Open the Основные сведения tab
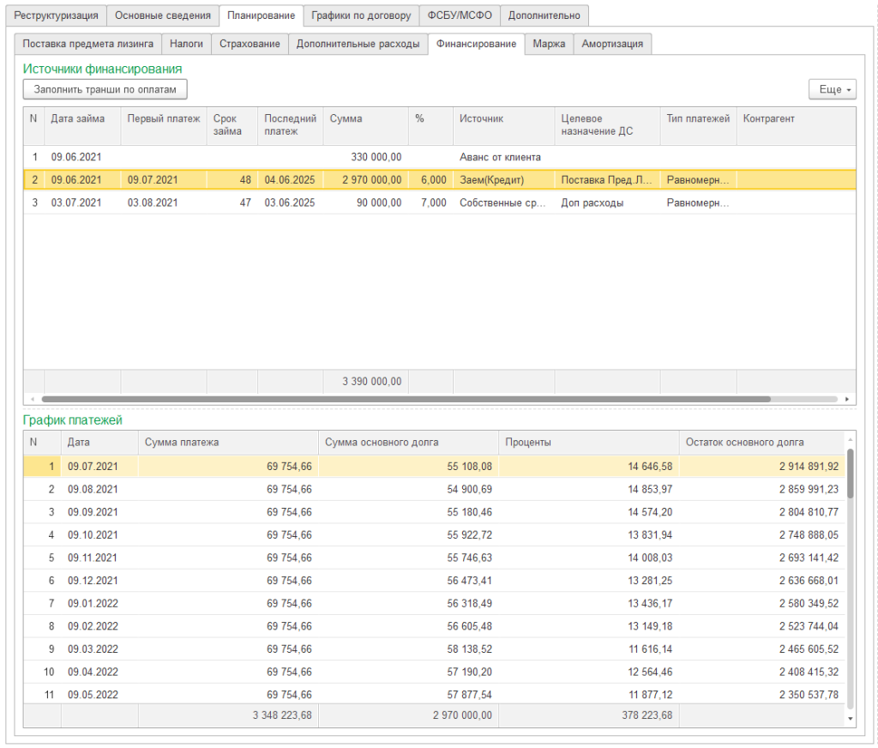 pyautogui.click(x=162, y=15)
